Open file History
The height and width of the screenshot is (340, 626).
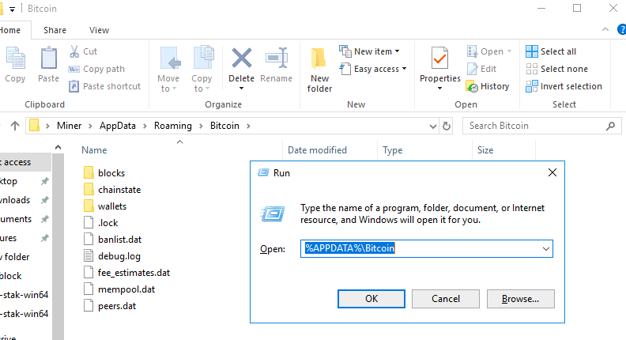pos(488,86)
